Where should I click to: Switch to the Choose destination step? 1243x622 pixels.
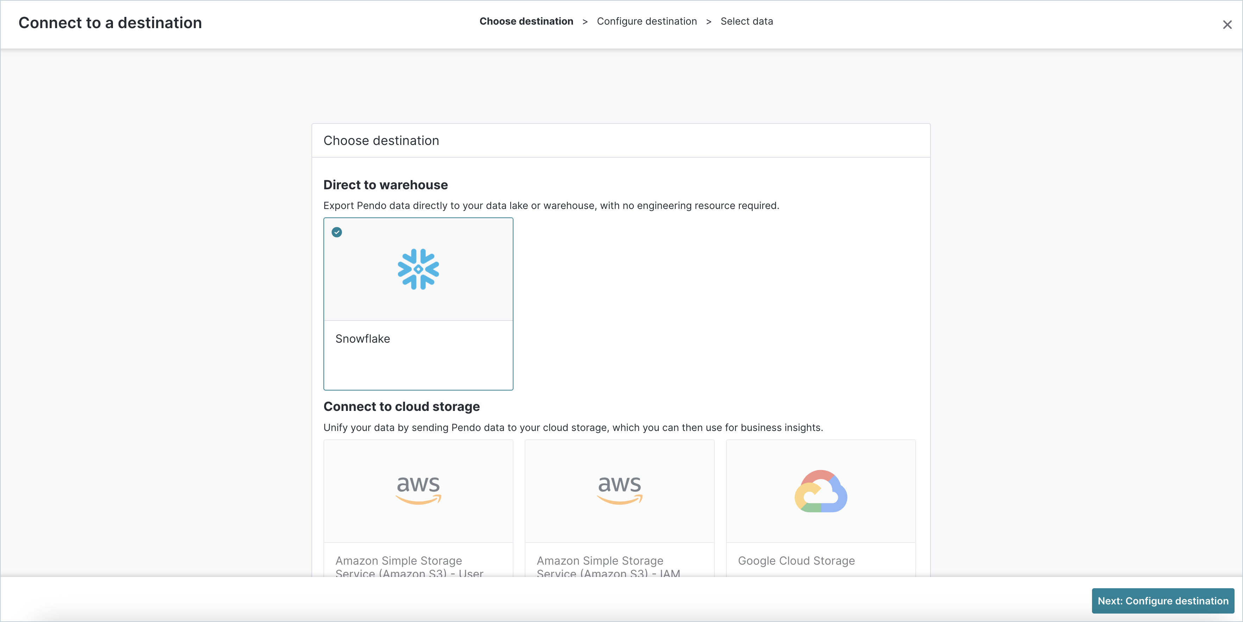526,21
